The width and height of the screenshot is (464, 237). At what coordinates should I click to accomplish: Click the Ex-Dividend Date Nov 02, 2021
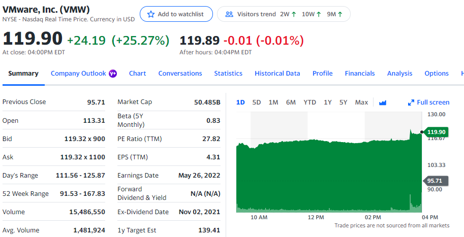click(x=199, y=212)
